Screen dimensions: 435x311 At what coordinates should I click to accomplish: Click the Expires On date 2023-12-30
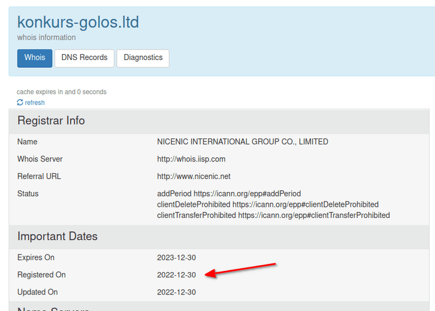pos(176,257)
